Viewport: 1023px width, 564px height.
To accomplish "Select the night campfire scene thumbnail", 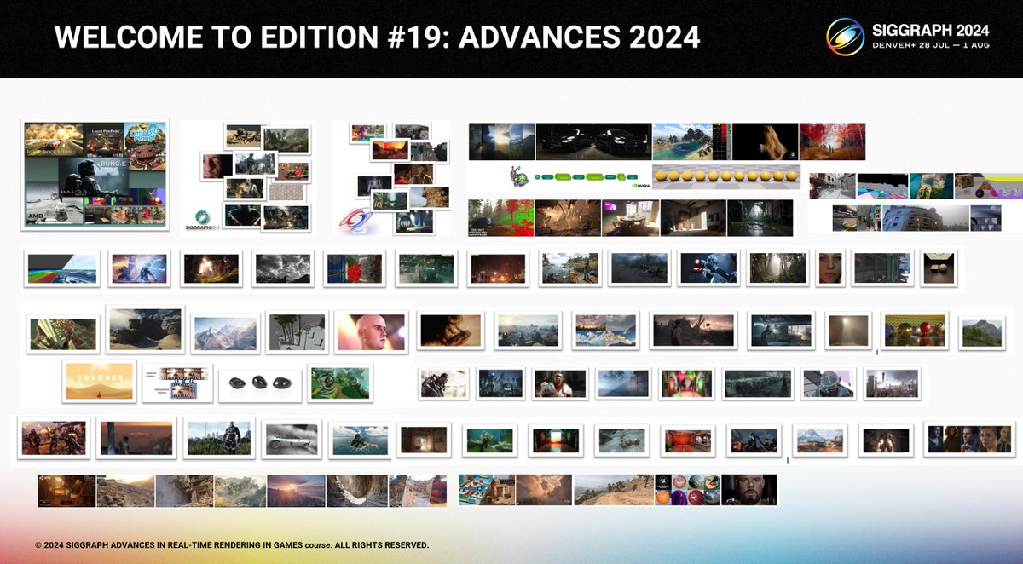I will [x=497, y=268].
